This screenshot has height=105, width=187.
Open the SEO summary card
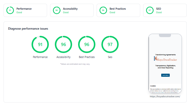[x=165, y=10]
